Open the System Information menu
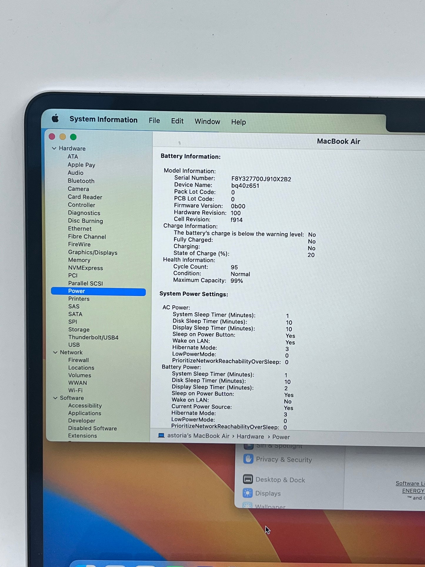 (x=104, y=119)
